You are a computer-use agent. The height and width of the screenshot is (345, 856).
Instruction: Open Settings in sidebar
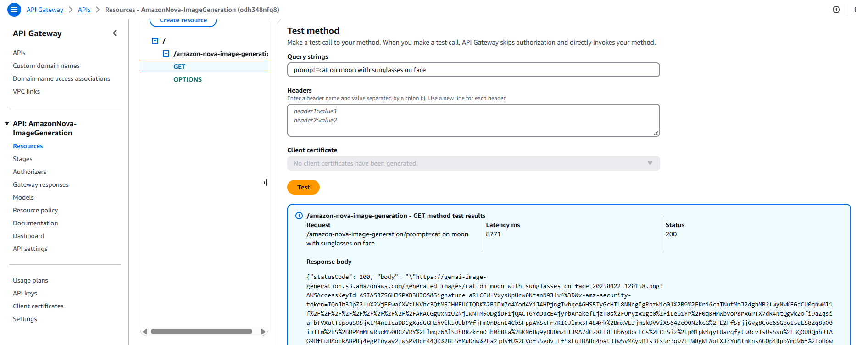(x=25, y=319)
